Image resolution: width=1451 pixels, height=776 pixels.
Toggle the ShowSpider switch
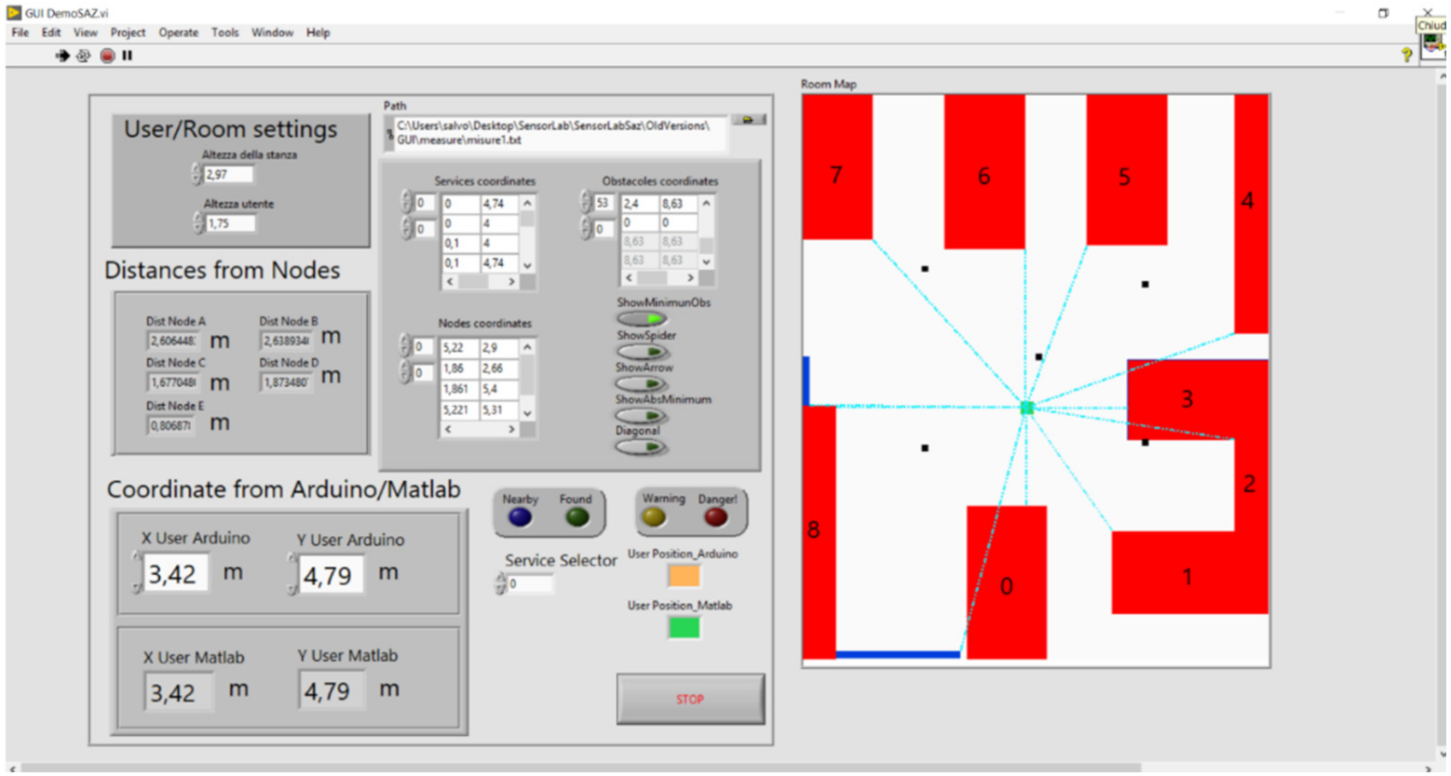642,352
